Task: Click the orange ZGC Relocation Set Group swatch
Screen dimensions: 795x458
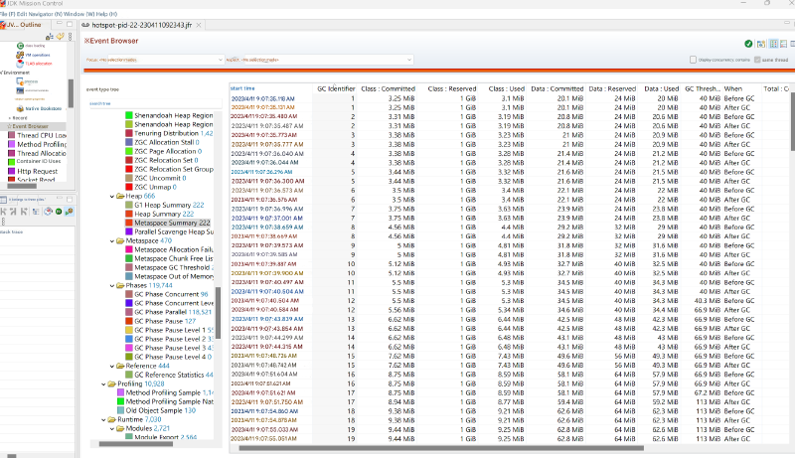Action: (128, 170)
